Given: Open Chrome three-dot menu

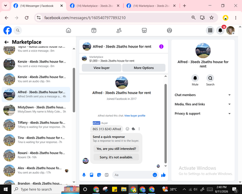Looking at the screenshot, I should (236, 17).
